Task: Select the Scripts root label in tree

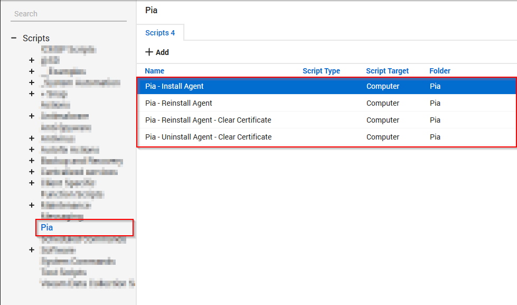Action: 36,38
